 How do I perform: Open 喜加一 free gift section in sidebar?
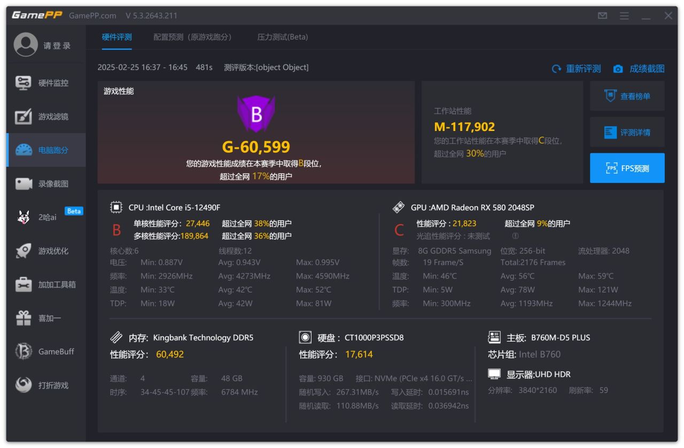tap(46, 318)
